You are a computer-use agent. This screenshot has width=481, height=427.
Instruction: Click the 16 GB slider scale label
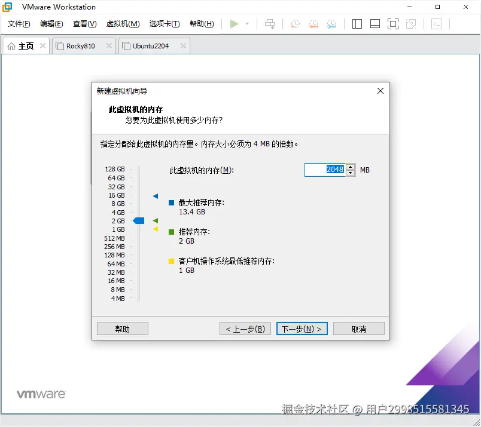point(116,195)
